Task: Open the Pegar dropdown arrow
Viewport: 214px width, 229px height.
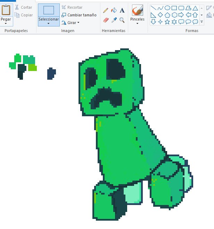Action: click(6, 23)
